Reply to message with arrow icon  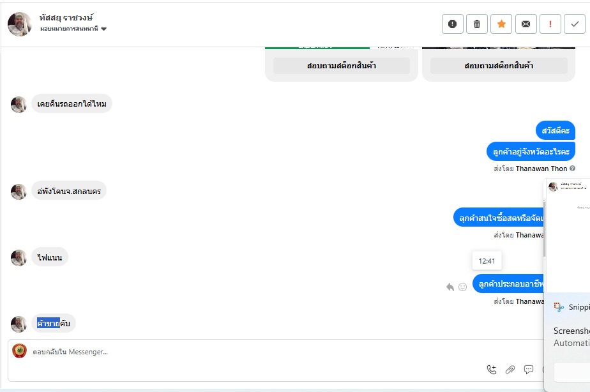450,287
